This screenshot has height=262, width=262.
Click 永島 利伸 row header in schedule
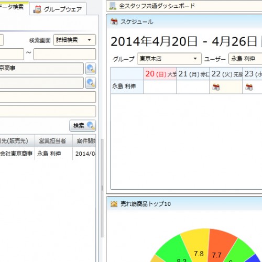127,87
